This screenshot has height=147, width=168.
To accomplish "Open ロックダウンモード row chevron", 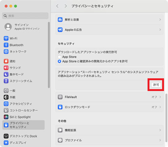I will 160,107.
